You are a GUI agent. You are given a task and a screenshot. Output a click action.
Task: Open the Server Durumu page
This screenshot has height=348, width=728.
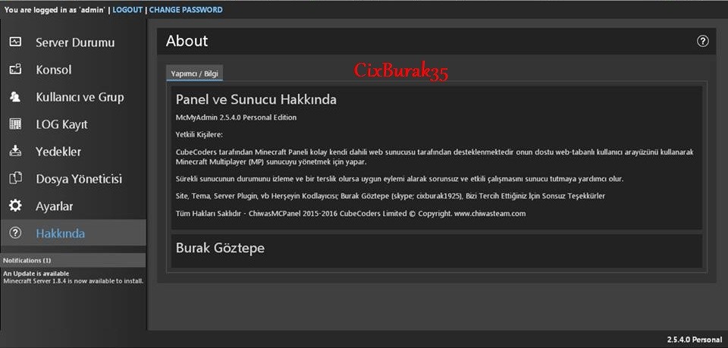click(74, 42)
